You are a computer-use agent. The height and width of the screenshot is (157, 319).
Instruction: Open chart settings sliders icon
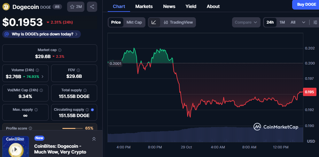click(315, 22)
